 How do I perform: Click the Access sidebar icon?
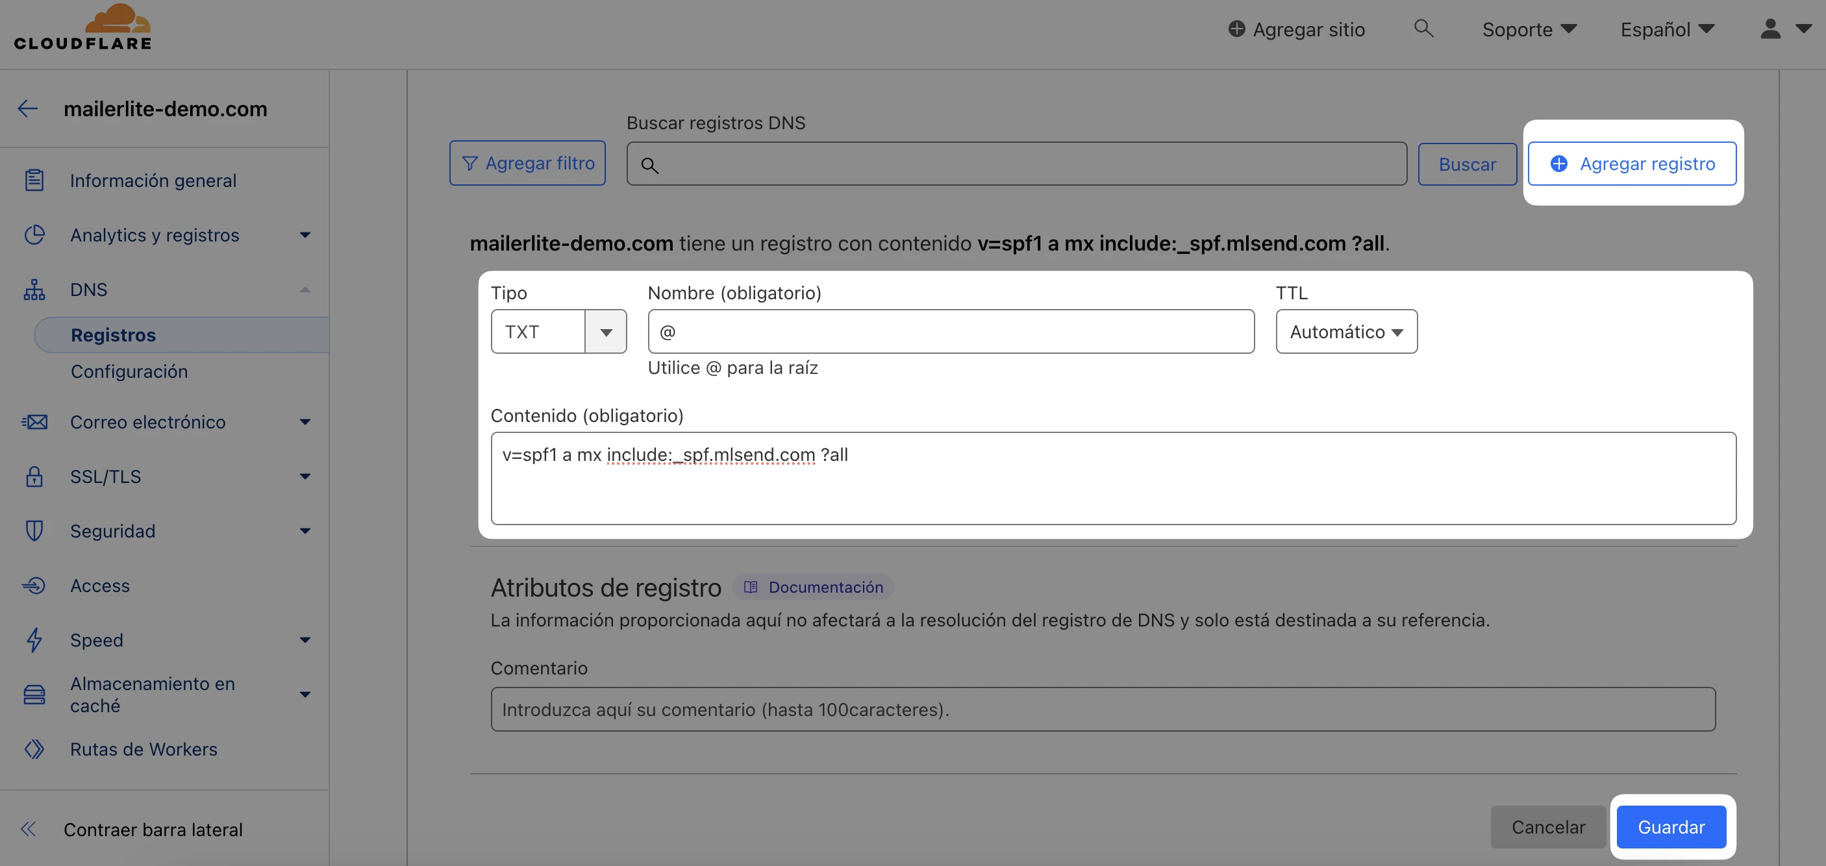click(34, 586)
